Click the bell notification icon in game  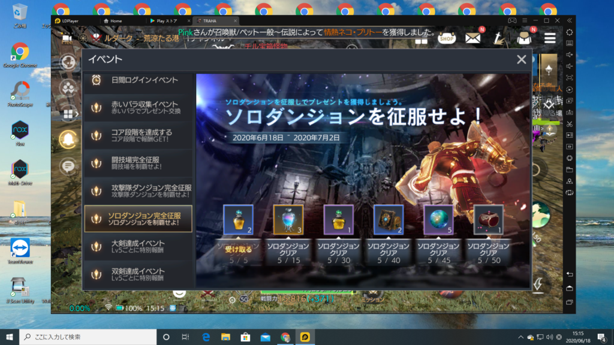68,140
